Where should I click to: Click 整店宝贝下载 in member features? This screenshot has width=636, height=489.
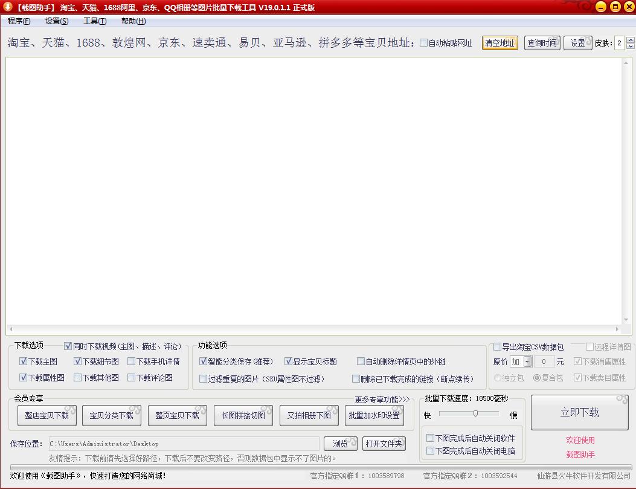click(x=46, y=415)
